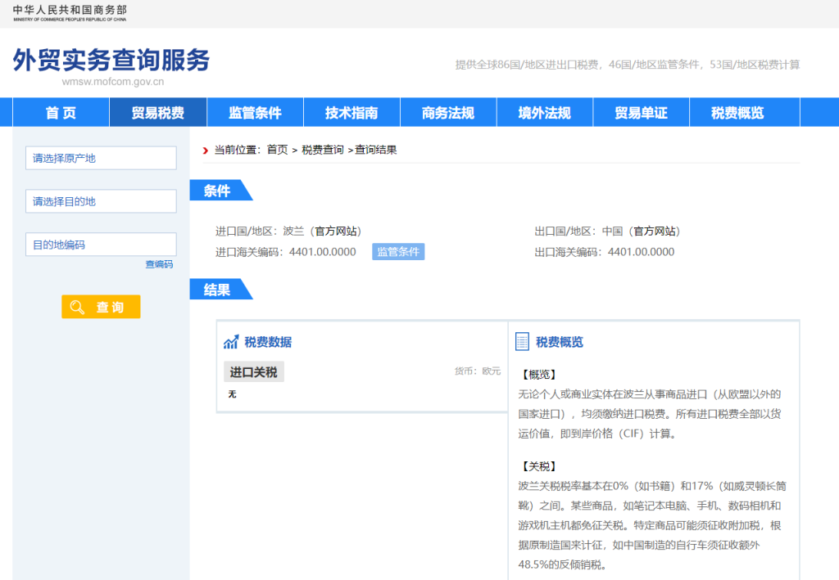Image resolution: width=839 pixels, height=580 pixels.
Task: Click the red breadcrumb arrow icon
Action: click(x=206, y=151)
